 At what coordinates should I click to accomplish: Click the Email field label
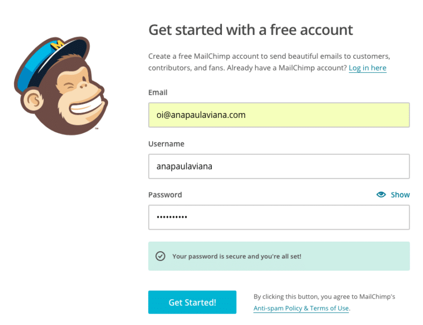[158, 93]
